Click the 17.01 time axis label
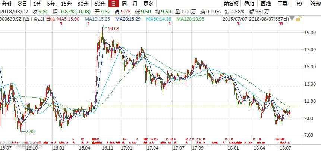Viewport: 321px width, 151px height. (x=126, y=148)
